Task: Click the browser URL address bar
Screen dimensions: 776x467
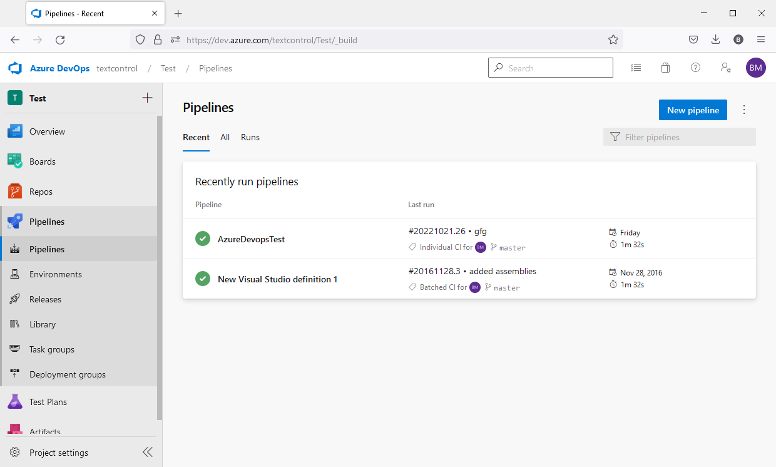Action: click(377, 39)
